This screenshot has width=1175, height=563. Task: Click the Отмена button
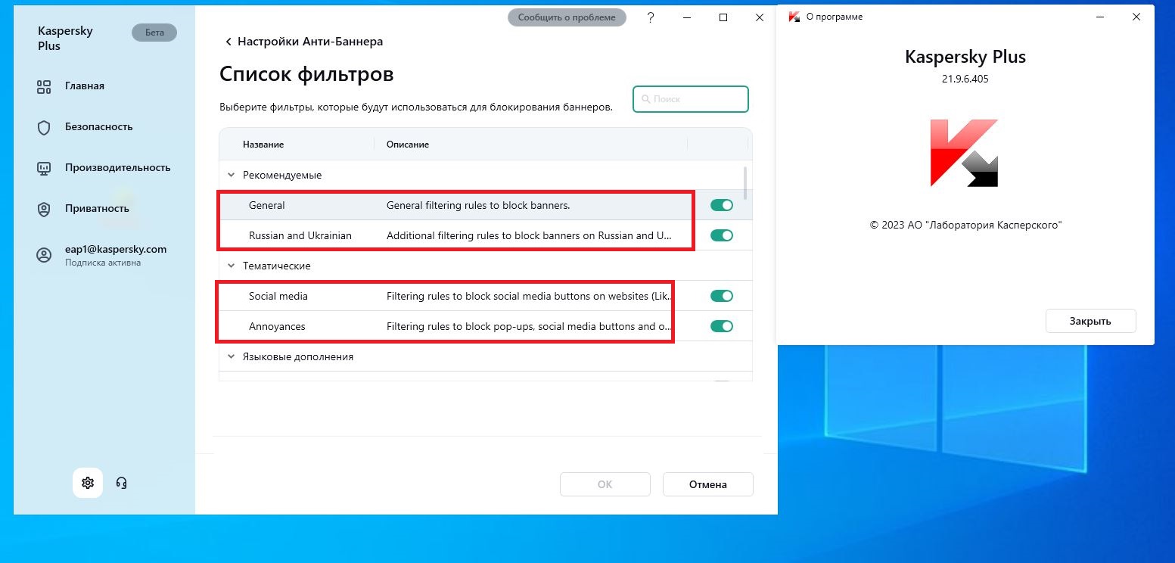[708, 484]
